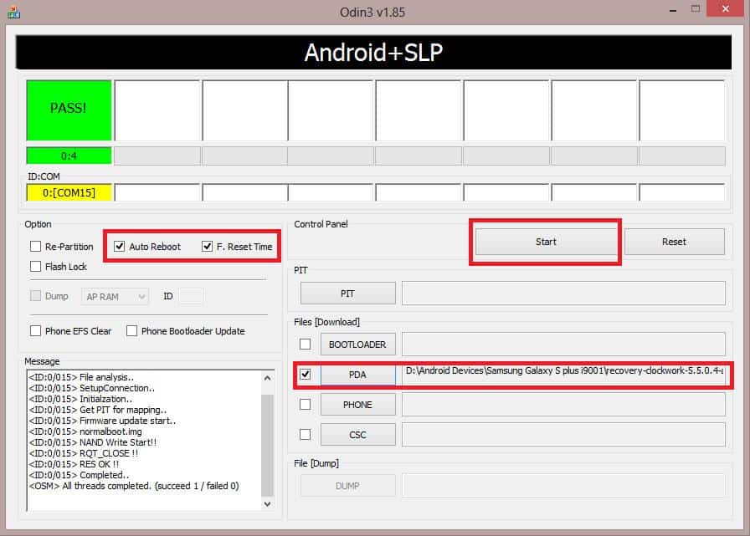Select the 'RES OK !!' log line
The height and width of the screenshot is (536, 750).
[74, 464]
